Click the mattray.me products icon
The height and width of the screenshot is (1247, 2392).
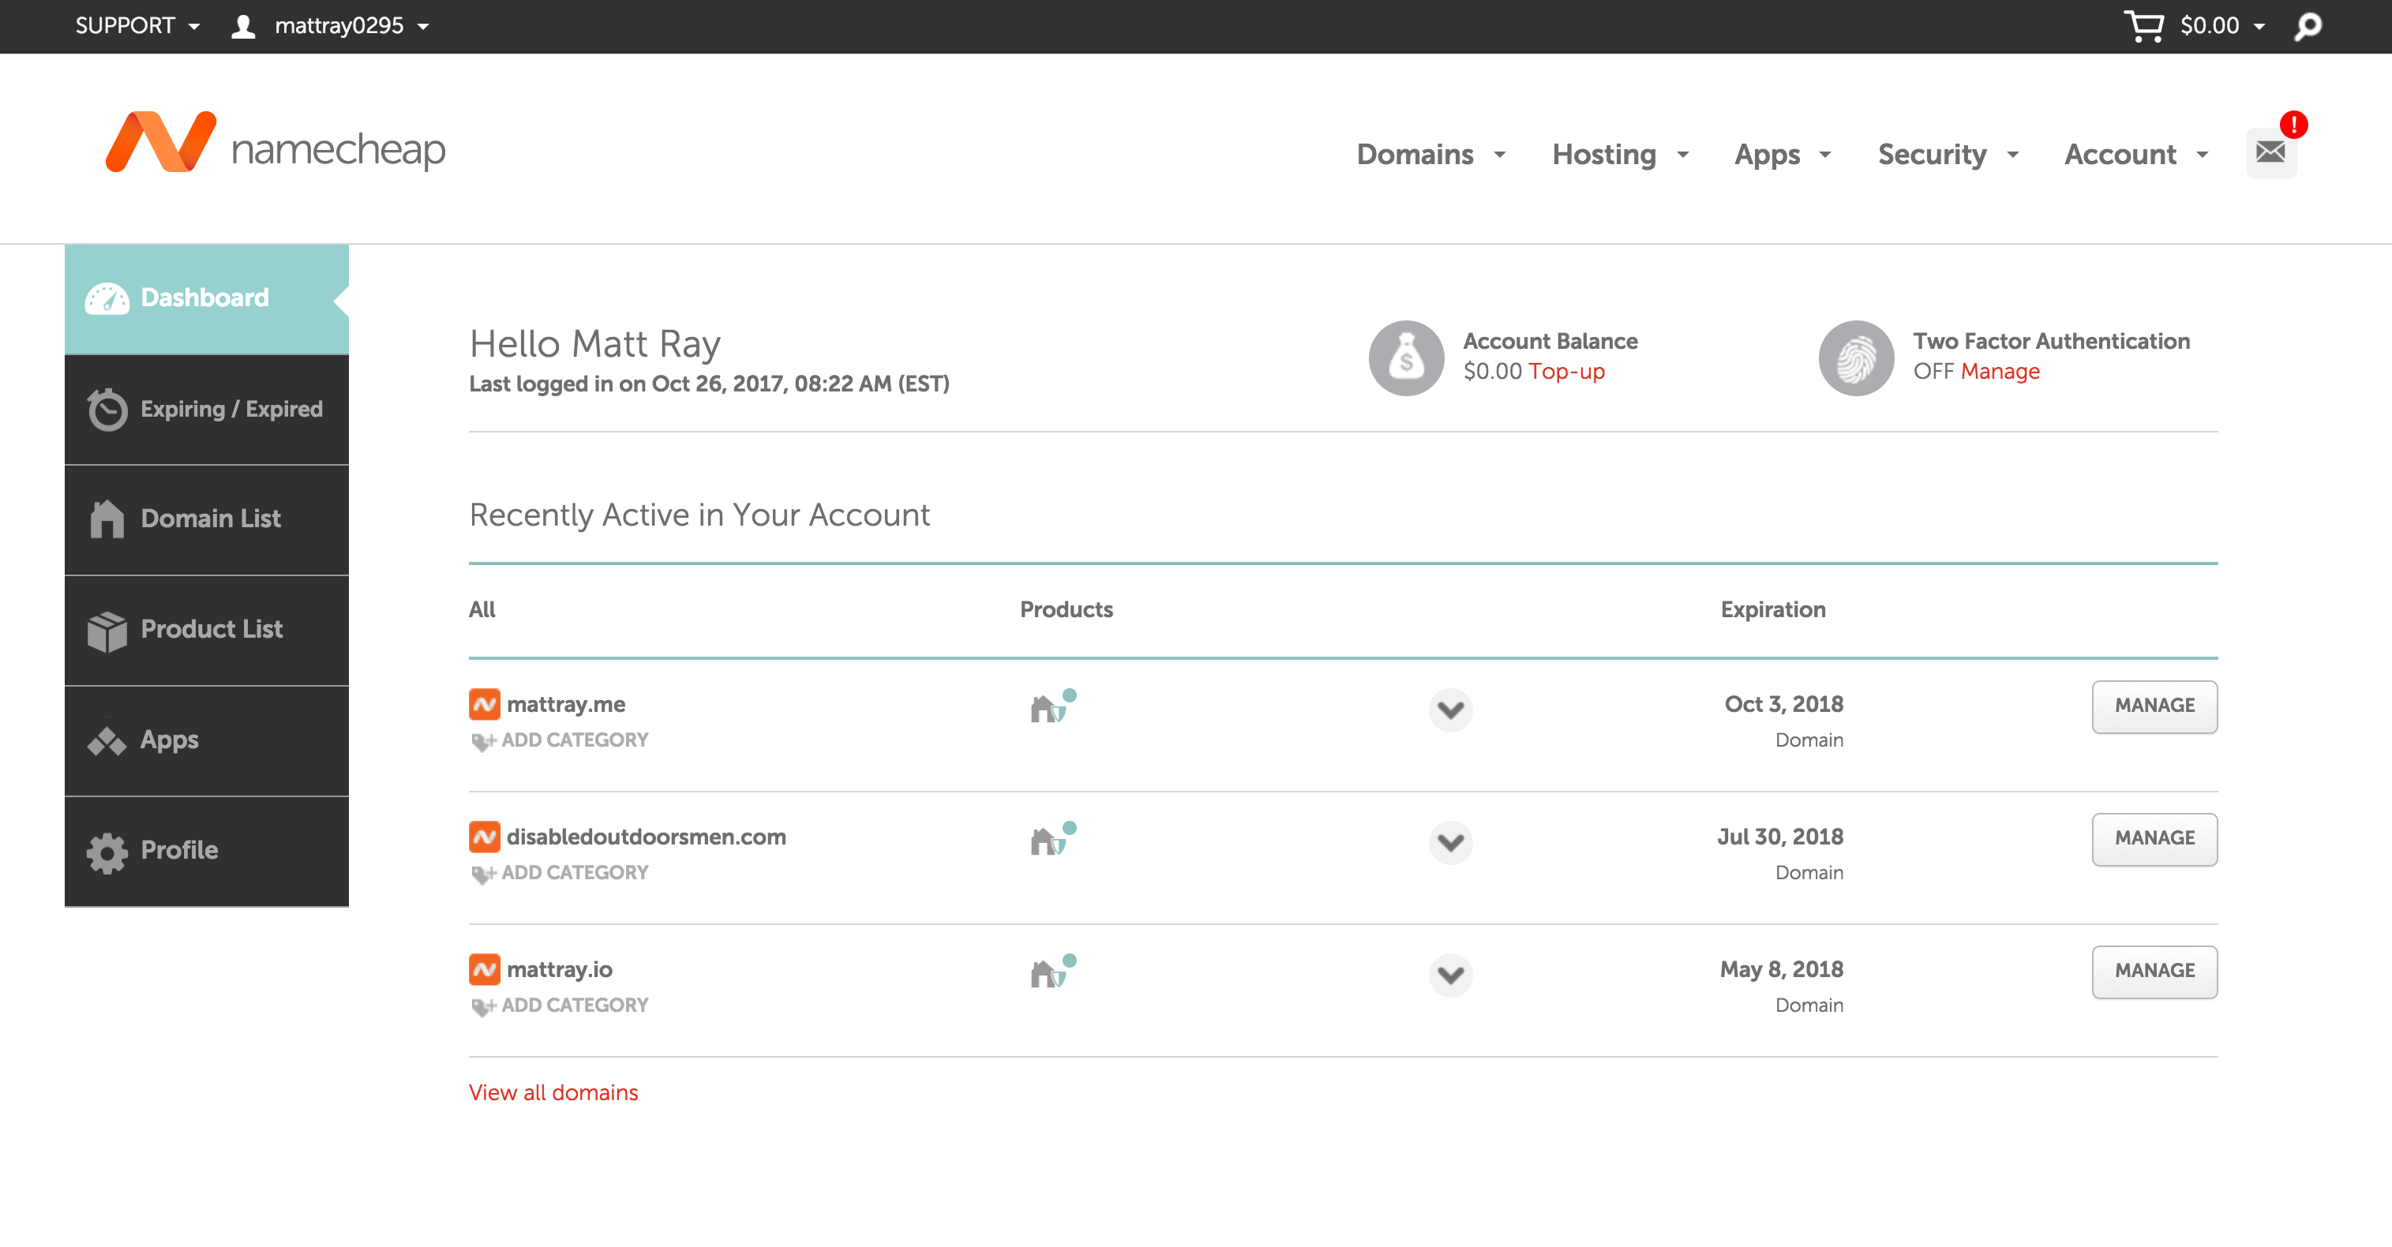tap(1053, 706)
